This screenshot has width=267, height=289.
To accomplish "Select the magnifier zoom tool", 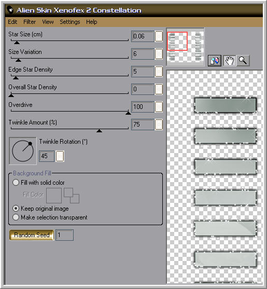I will point(243,61).
